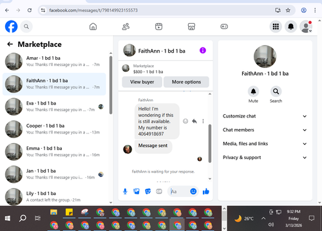This screenshot has width=322, height=231.
Task: Open the Friends icon in top navigation
Action: coord(126,26)
